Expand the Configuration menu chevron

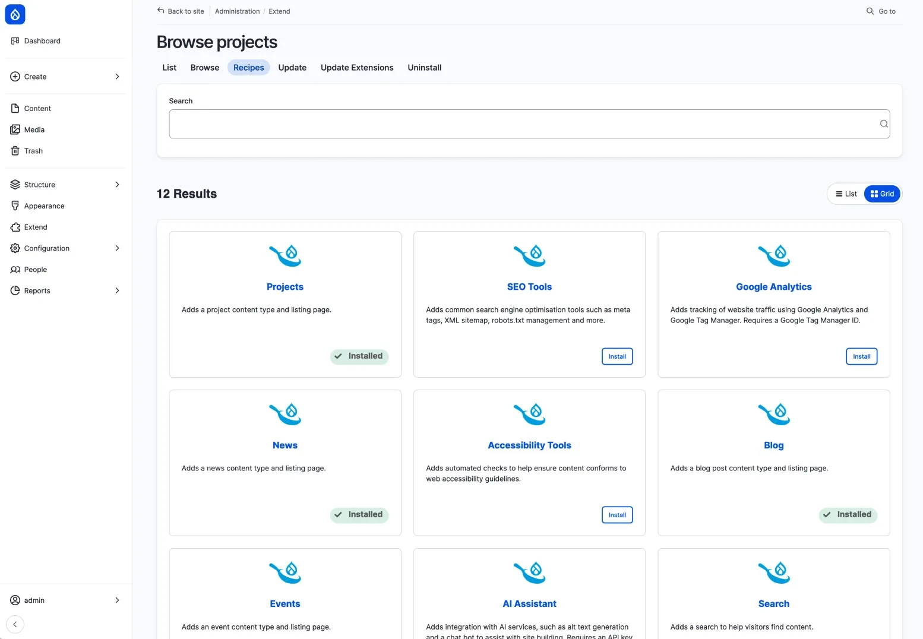coord(117,248)
